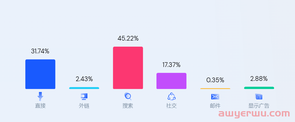Select the green display ads bar
295x122 pixels.
point(259,88)
